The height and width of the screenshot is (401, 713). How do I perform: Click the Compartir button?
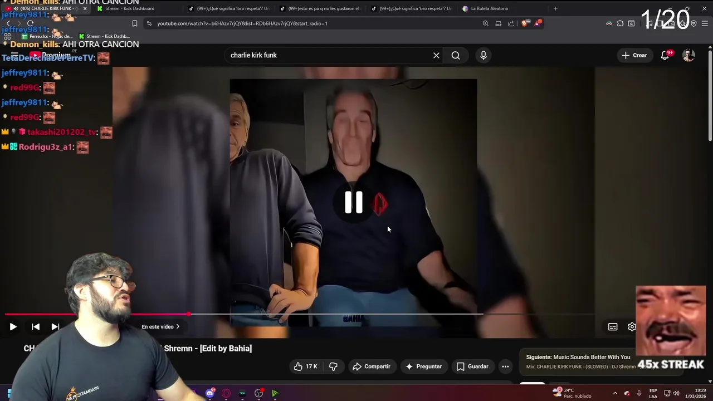tap(372, 366)
